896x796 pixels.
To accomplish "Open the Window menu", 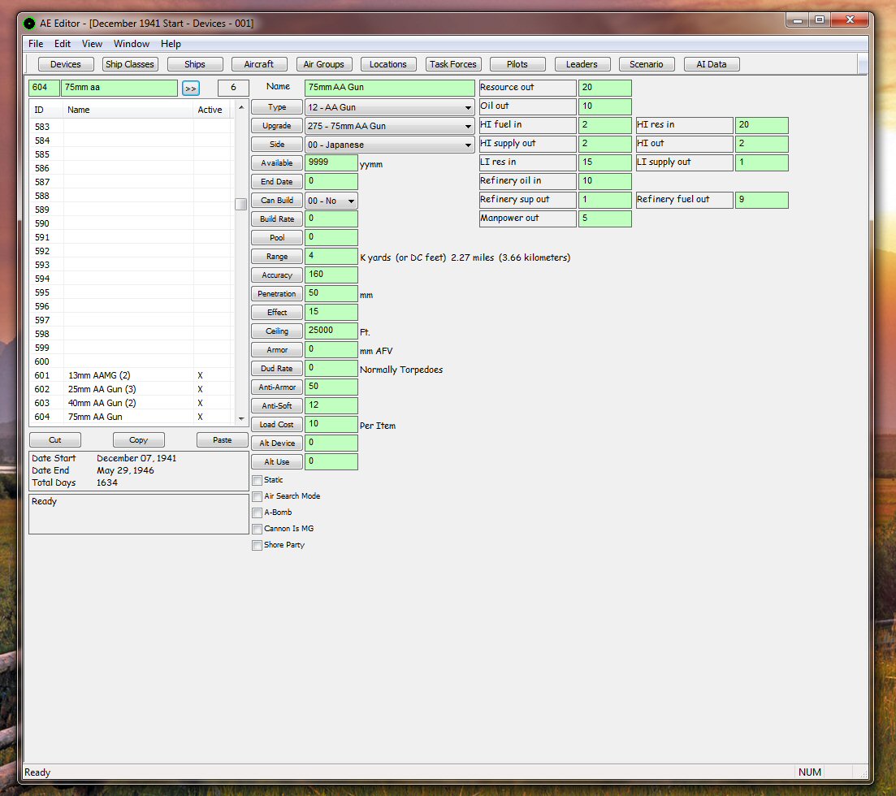I will 131,44.
